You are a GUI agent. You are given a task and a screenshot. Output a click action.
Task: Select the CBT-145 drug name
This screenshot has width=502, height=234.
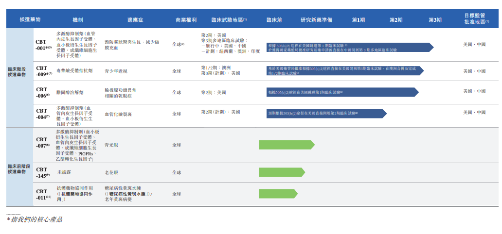tap(43, 172)
